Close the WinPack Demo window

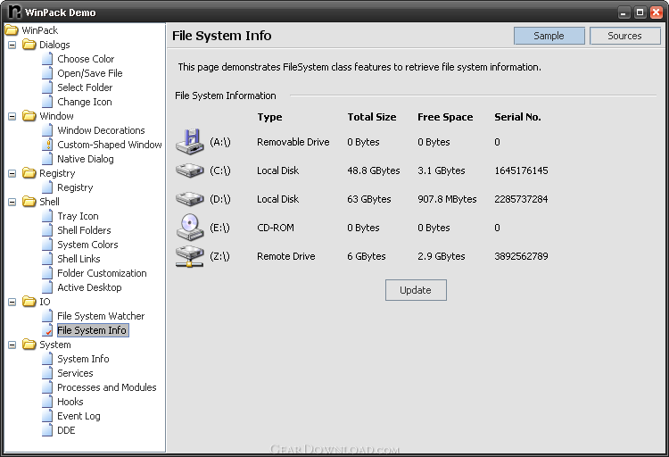pos(656,12)
